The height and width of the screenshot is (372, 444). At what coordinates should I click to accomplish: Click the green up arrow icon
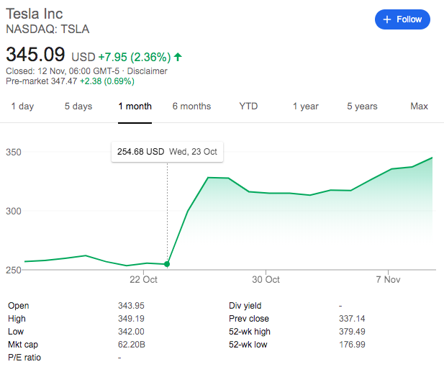point(178,57)
